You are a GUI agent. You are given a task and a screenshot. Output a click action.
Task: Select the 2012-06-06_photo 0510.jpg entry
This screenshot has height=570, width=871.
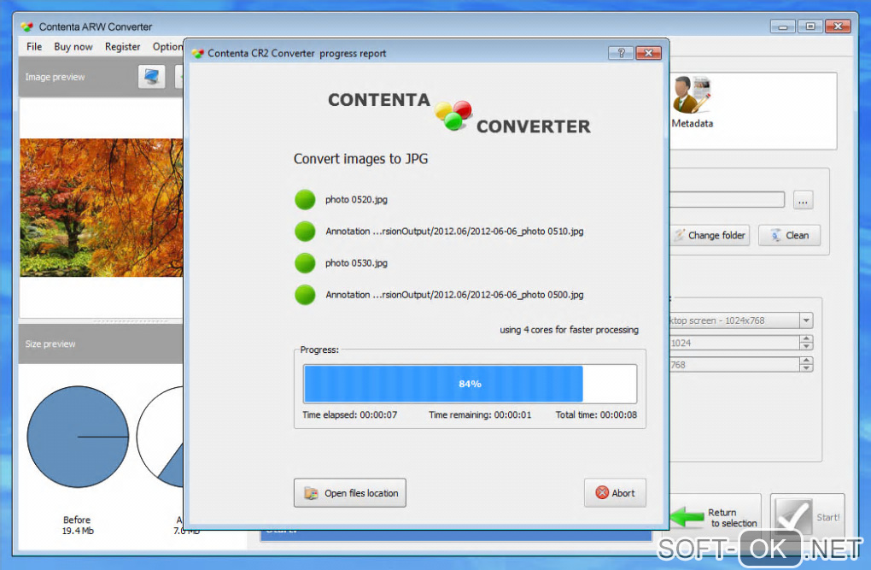tap(454, 232)
